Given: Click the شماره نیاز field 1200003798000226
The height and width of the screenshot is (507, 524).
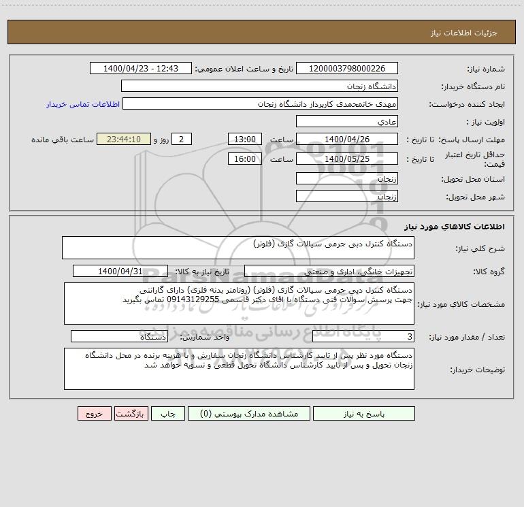Looking at the screenshot, I should pyautogui.click(x=347, y=68).
